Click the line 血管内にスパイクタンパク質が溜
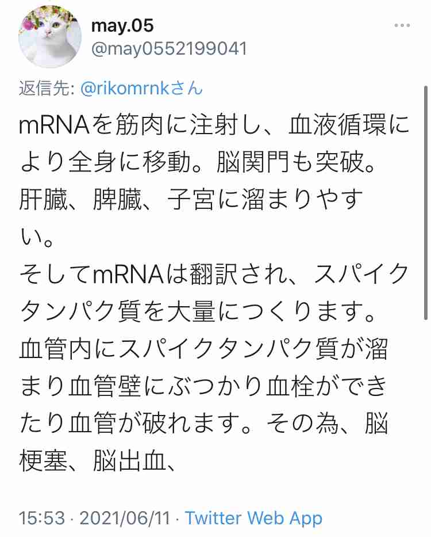 tap(203, 349)
